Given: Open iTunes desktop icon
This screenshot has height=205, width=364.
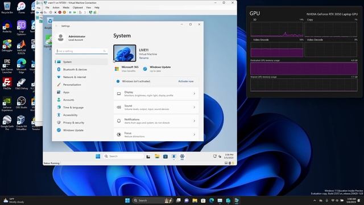Looking at the screenshot, I should tap(22, 8).
